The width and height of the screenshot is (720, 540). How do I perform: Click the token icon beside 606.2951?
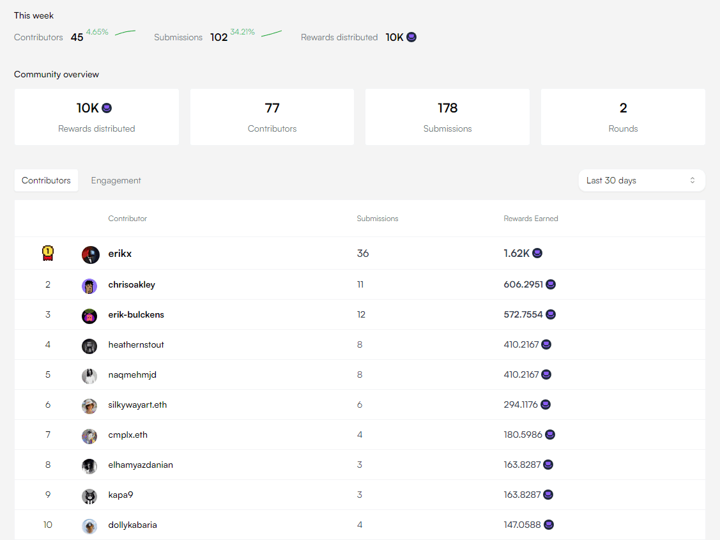pos(550,284)
